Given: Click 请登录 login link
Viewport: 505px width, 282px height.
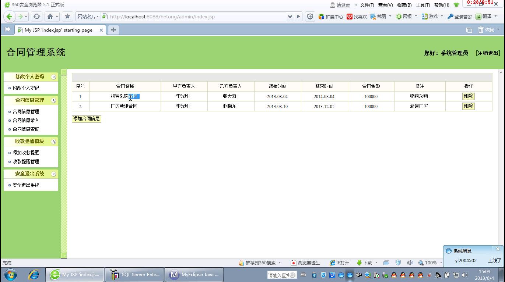Looking at the screenshot, I should [x=343, y=5].
